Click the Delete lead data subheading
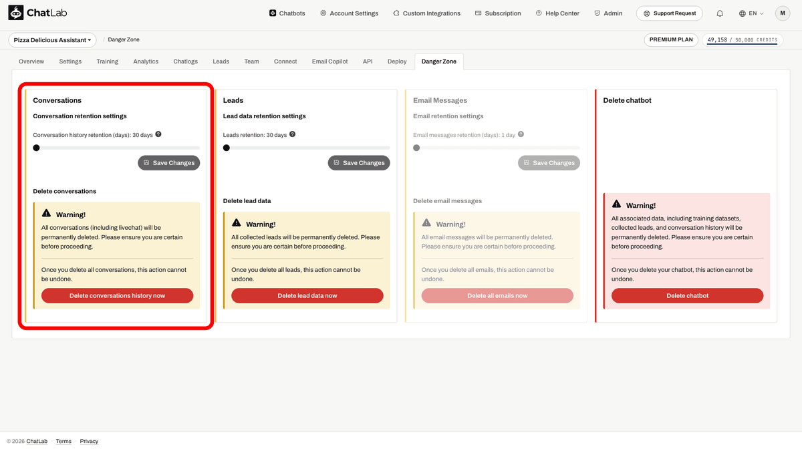This screenshot has height=451, width=802. (x=247, y=200)
